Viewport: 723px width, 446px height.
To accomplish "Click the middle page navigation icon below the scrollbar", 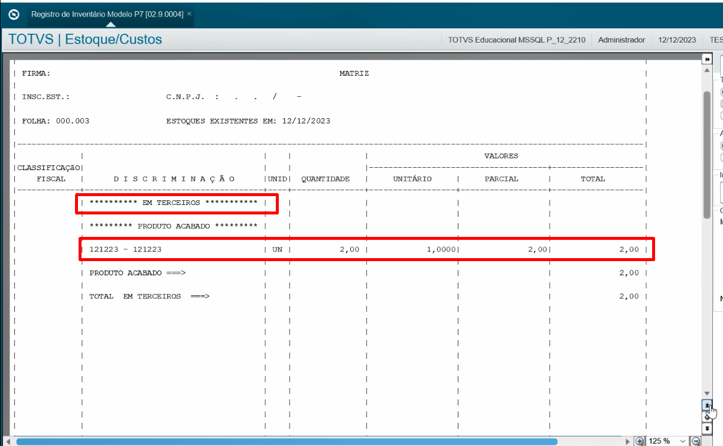I will tap(707, 418).
